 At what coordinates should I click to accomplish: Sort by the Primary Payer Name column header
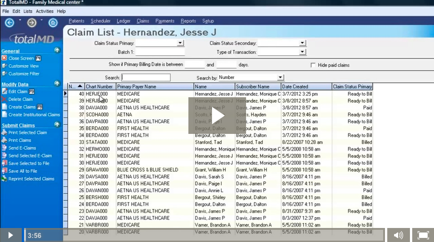[155, 86]
